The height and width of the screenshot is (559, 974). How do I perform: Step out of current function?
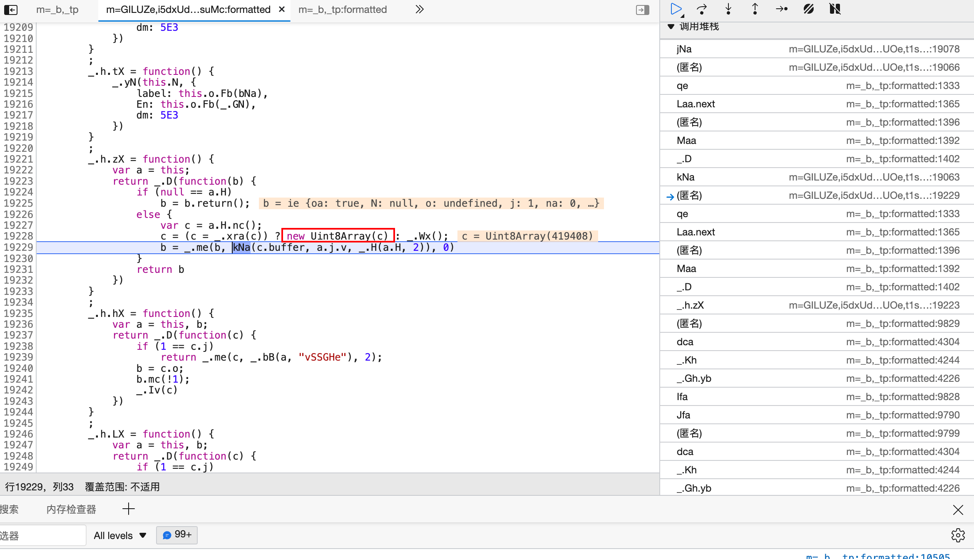[755, 9]
